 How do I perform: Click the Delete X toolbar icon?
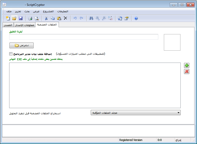pos(65,18)
